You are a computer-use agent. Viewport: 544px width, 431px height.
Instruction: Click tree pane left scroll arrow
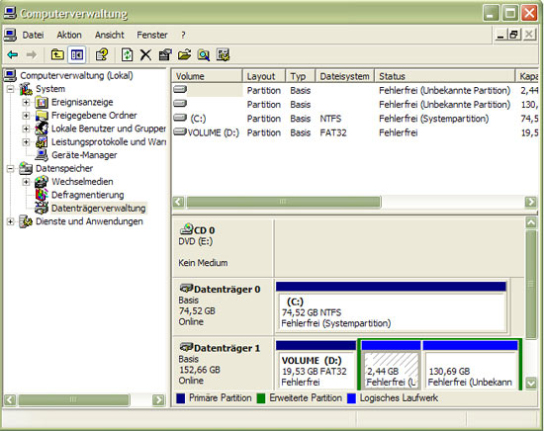pyautogui.click(x=10, y=399)
